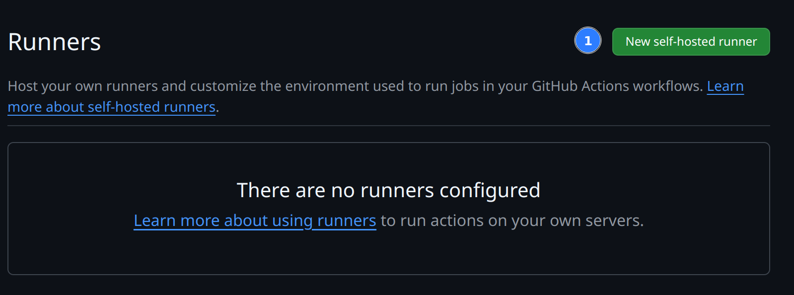
Task: Click the There are no runners configured heading
Action: (x=388, y=190)
